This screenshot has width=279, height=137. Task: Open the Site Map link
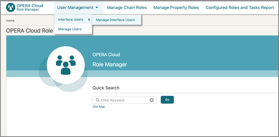click(x=99, y=107)
